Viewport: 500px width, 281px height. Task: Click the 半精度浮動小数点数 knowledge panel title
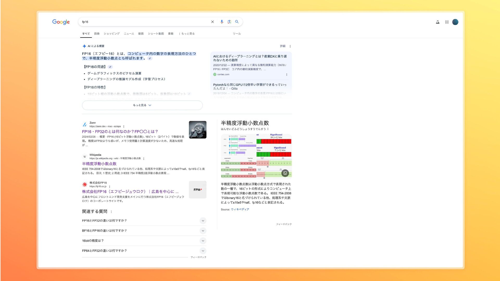pos(245,123)
